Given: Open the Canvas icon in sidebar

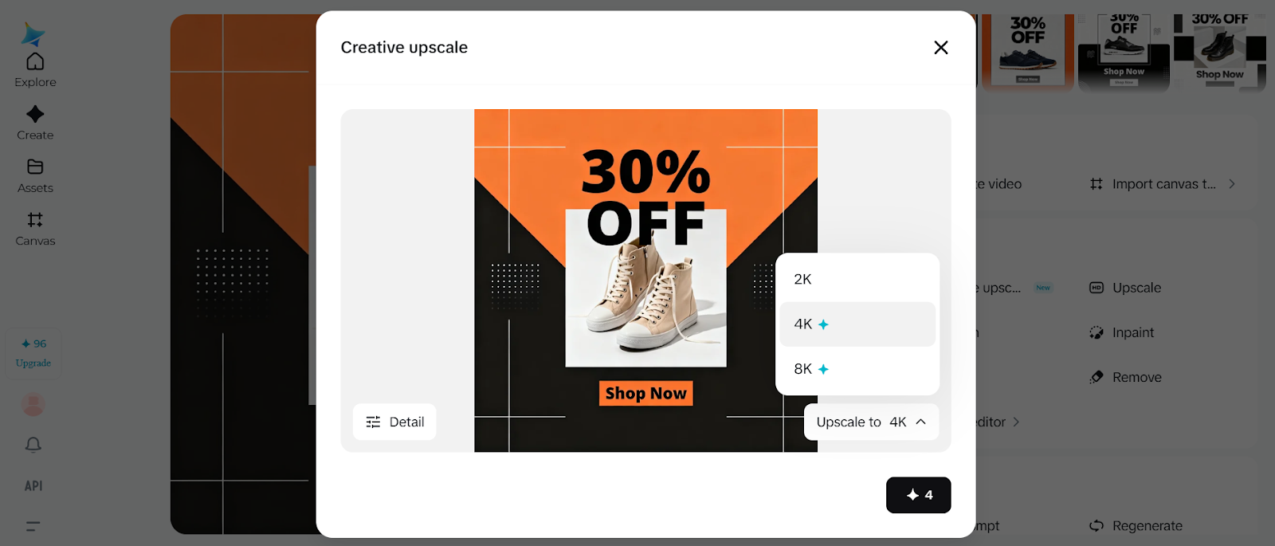Looking at the screenshot, I should point(35,220).
